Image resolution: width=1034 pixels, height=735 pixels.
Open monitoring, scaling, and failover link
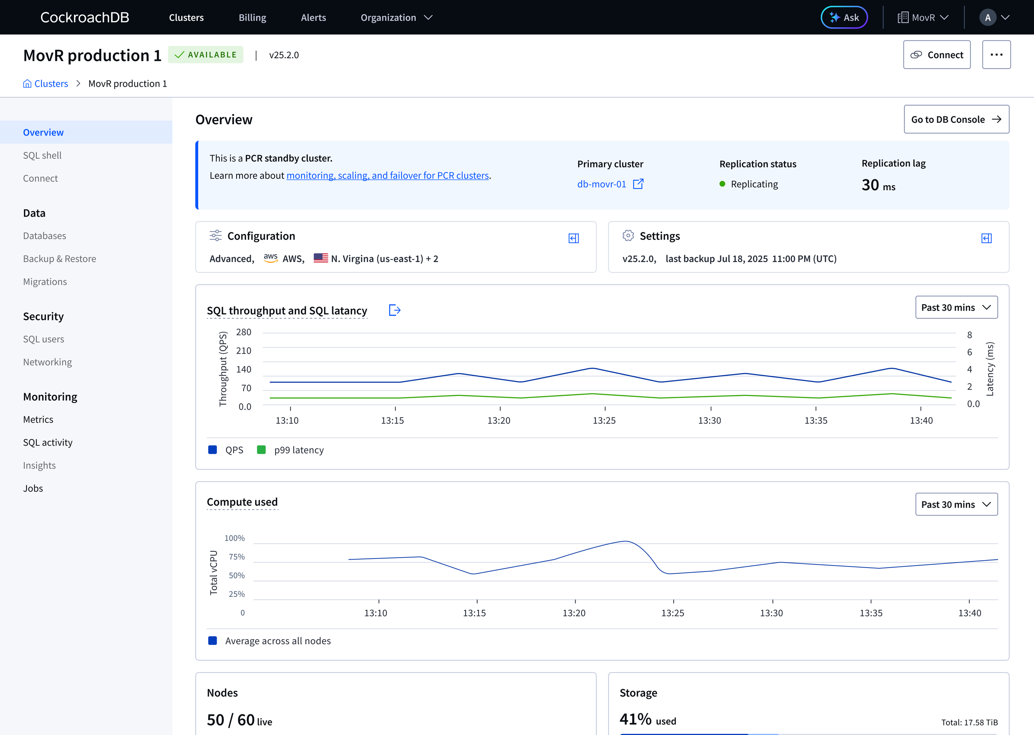tap(388, 176)
